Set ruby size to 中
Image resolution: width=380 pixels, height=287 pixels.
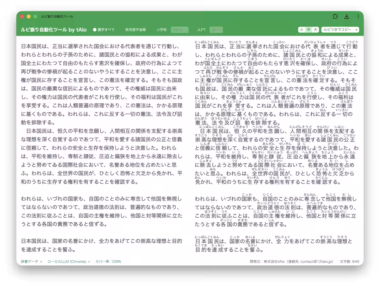coord(308,30)
